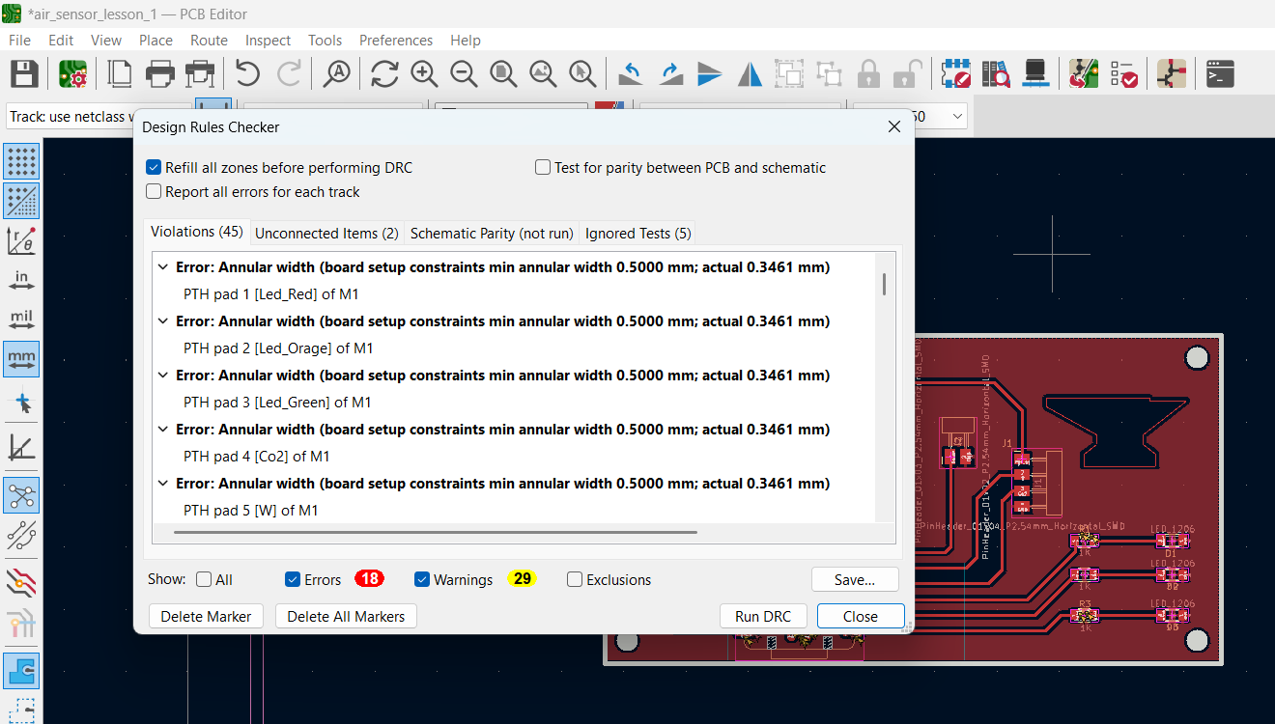
Task: Check the Show All checkbox
Action: [x=204, y=579]
